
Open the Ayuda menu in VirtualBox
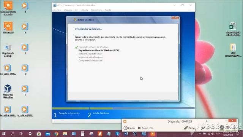tap(108, 10)
